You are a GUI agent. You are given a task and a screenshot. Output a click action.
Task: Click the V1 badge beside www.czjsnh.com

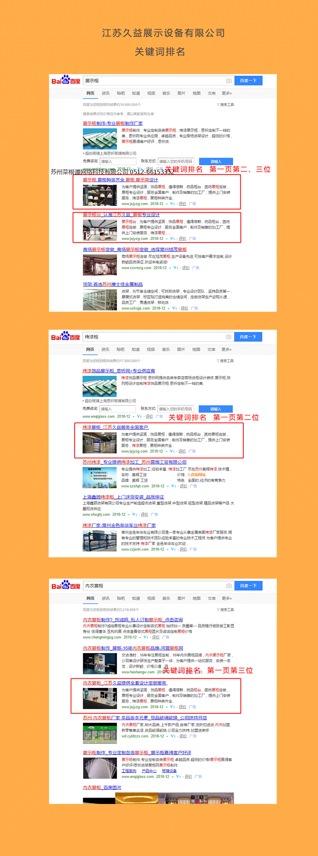tap(173, 549)
